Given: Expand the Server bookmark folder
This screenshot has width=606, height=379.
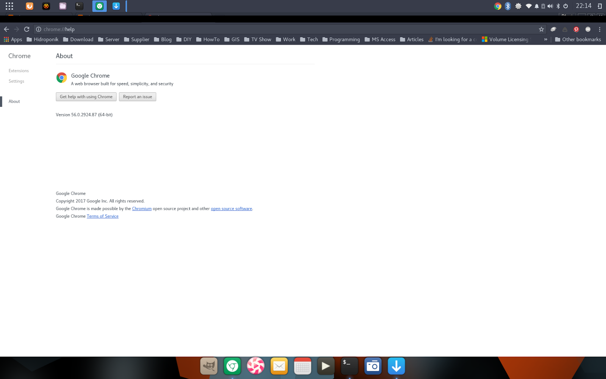Looking at the screenshot, I should coord(109,39).
